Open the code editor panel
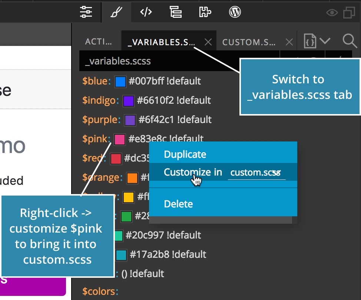This screenshot has height=300, width=361. (x=146, y=12)
